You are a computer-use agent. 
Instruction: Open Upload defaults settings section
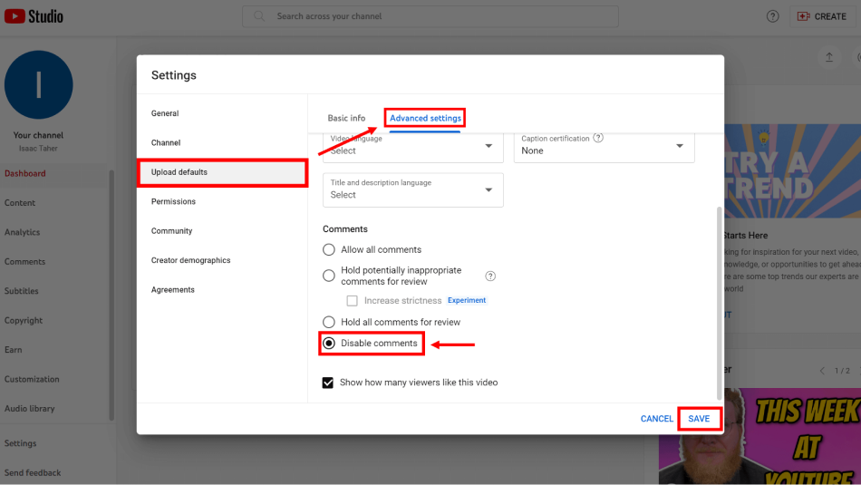pos(222,172)
